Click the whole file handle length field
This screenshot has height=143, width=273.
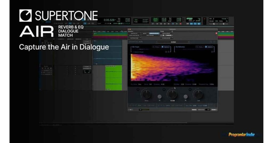point(208,110)
